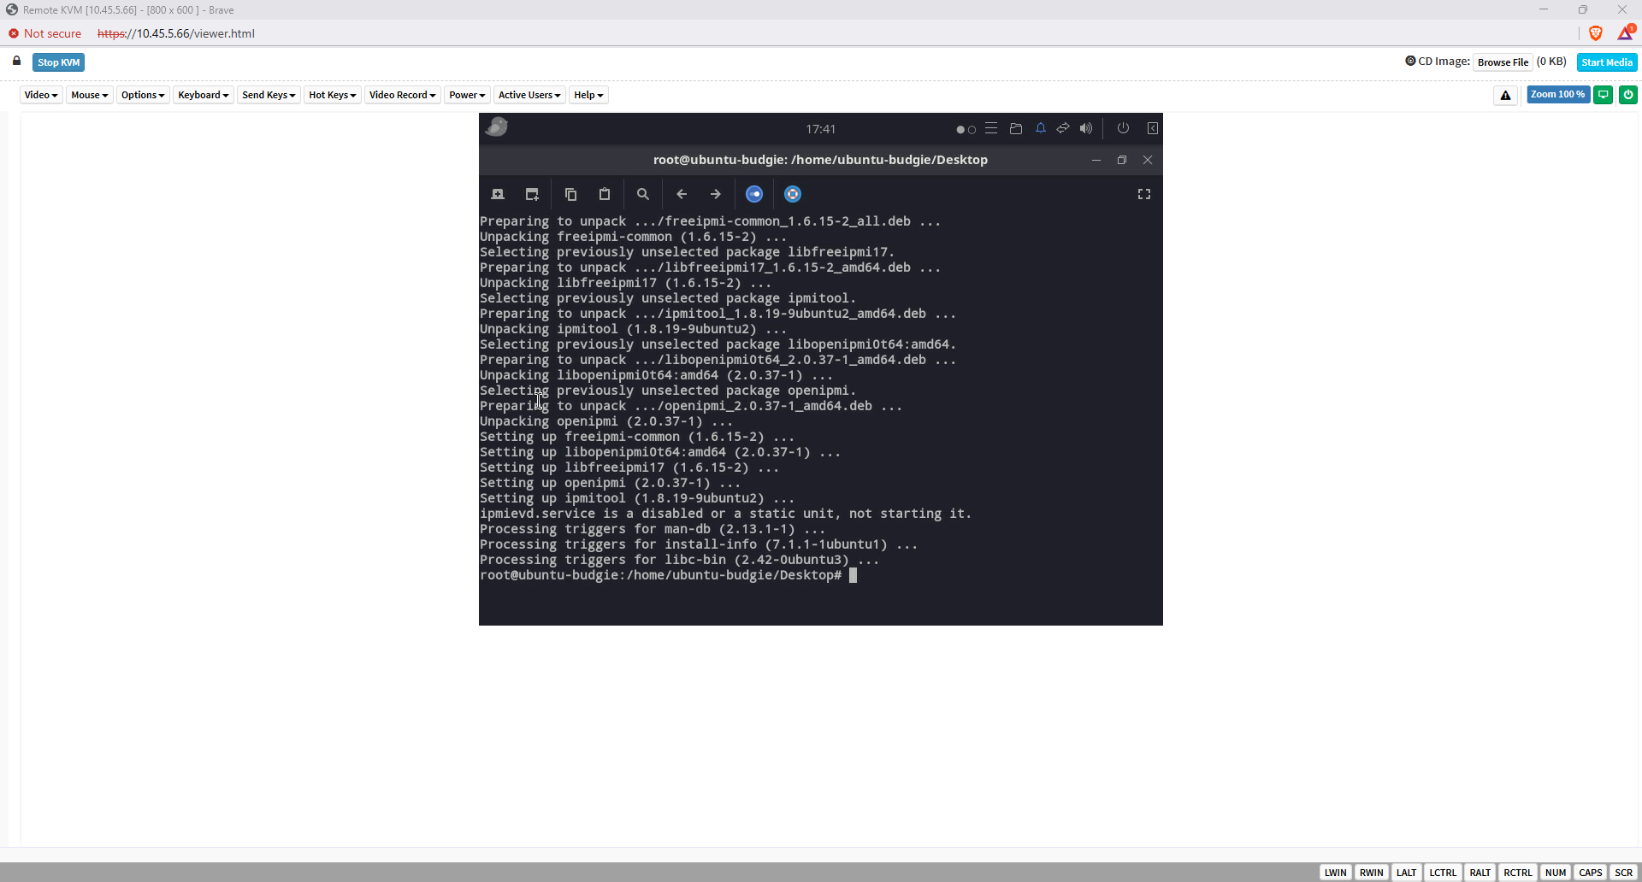Click the green monitor icon button
The height and width of the screenshot is (882, 1642).
coord(1604,95)
